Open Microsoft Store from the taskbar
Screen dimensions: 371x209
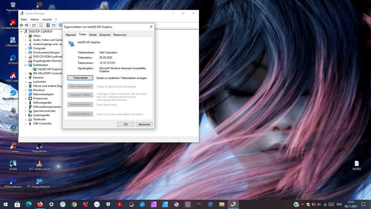coord(17,204)
